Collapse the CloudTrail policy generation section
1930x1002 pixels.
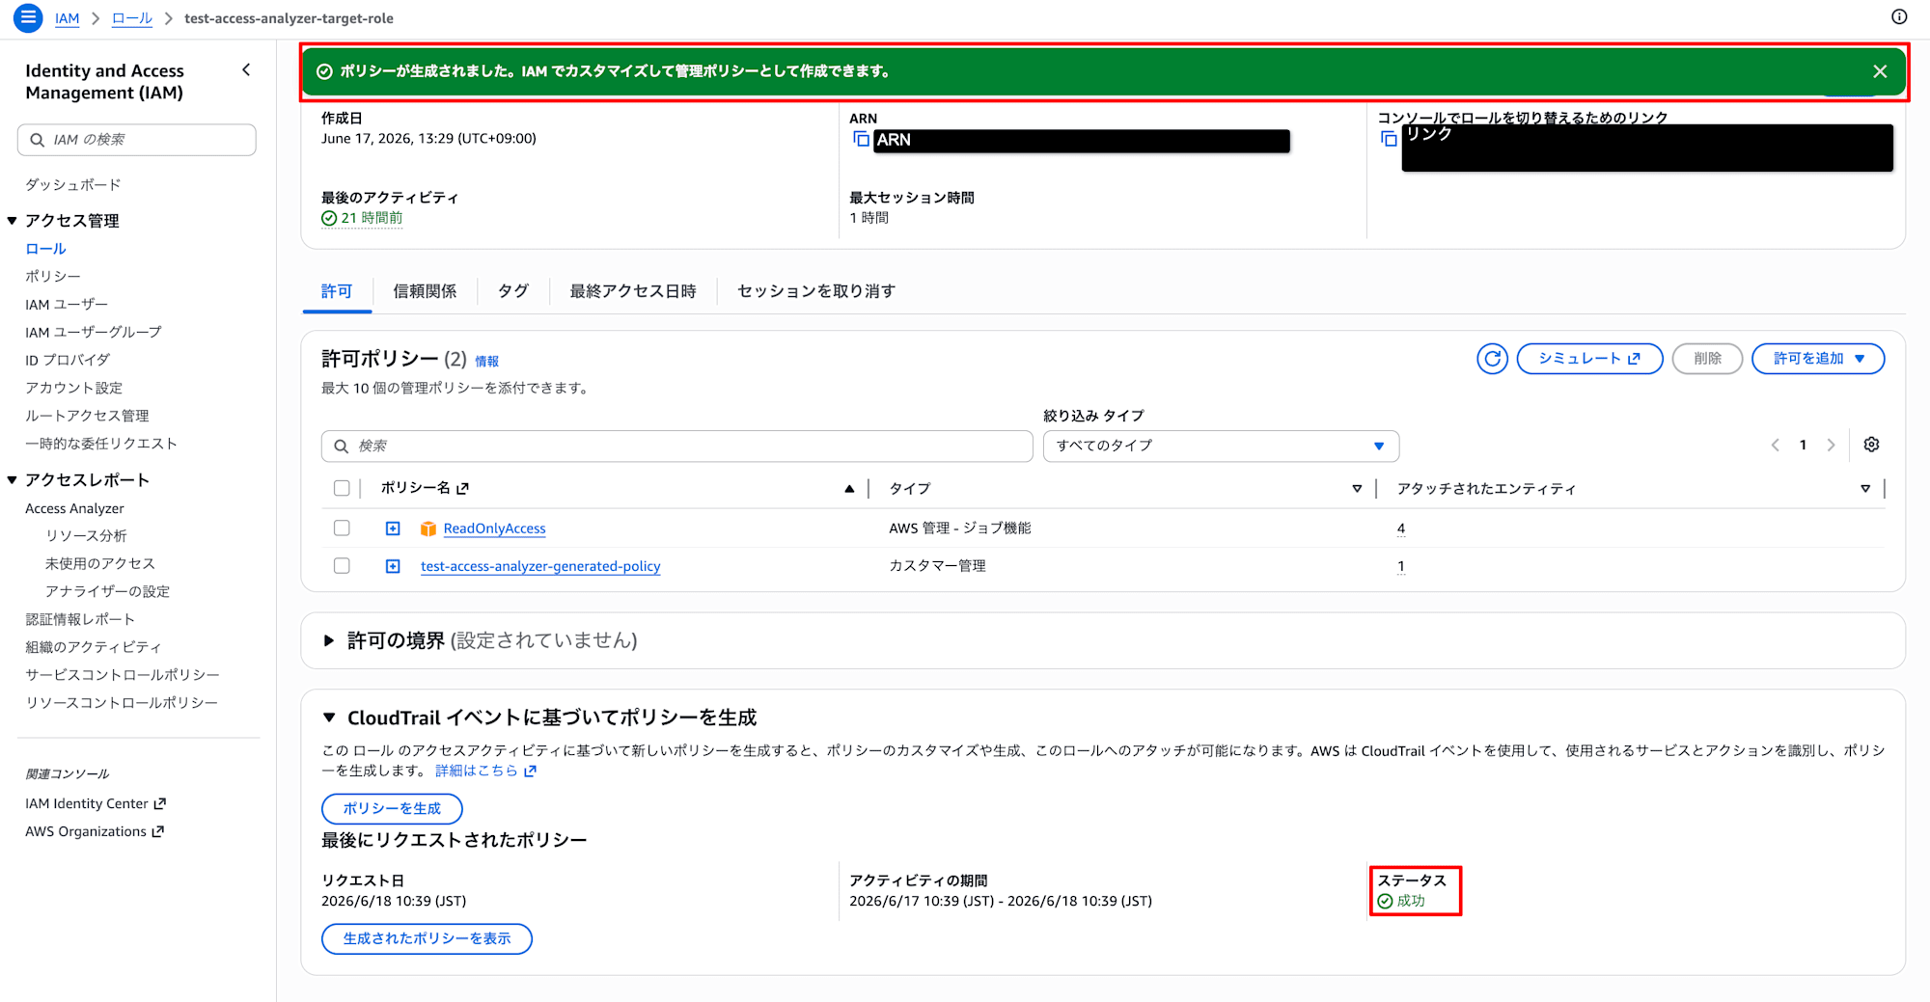tap(329, 718)
